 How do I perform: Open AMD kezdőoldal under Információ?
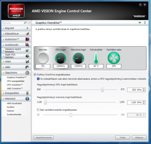[14, 103]
